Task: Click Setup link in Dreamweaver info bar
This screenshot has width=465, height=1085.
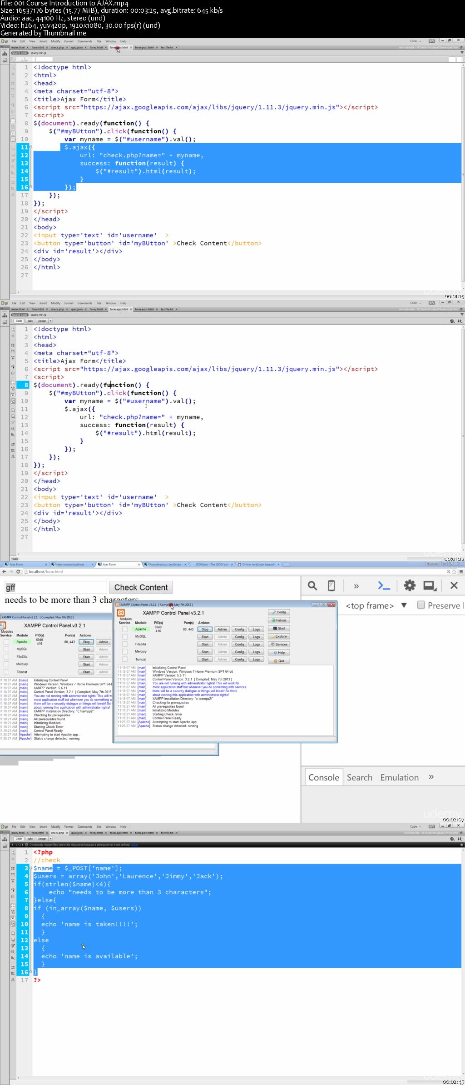Action: tap(134, 845)
